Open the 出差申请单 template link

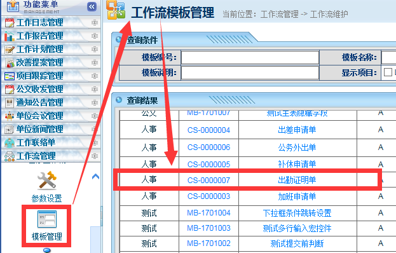coord(297,130)
